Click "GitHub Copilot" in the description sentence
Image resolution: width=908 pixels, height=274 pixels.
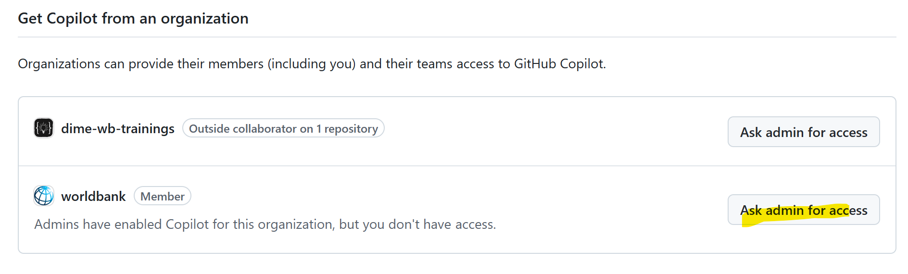click(559, 64)
